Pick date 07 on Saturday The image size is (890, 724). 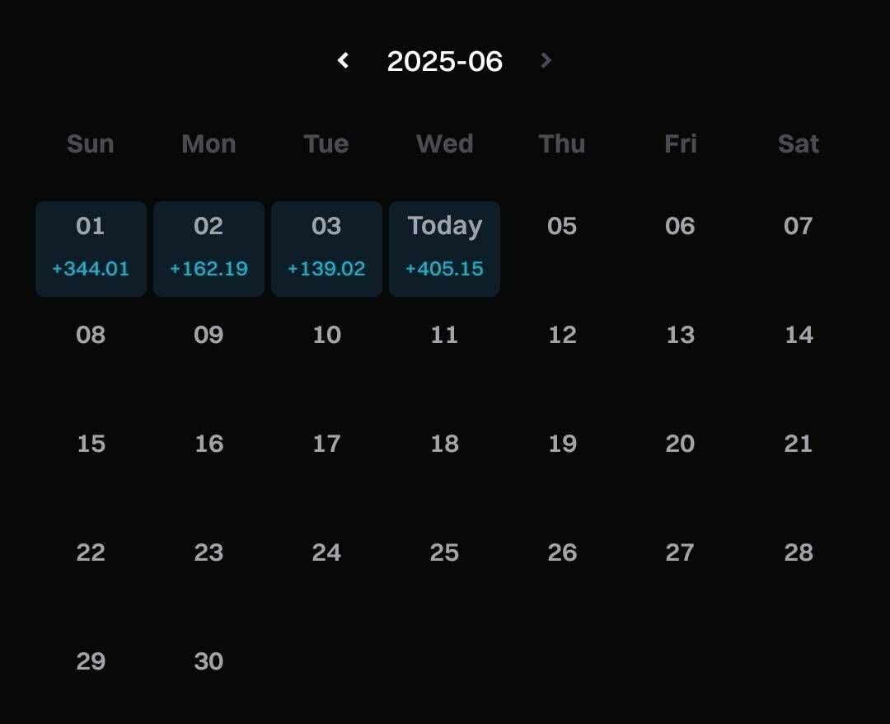799,227
